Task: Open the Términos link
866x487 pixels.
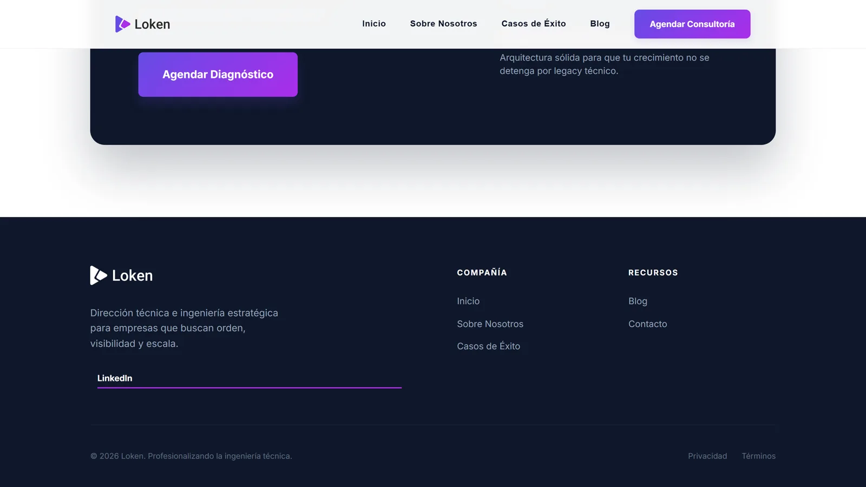Action: click(758, 456)
